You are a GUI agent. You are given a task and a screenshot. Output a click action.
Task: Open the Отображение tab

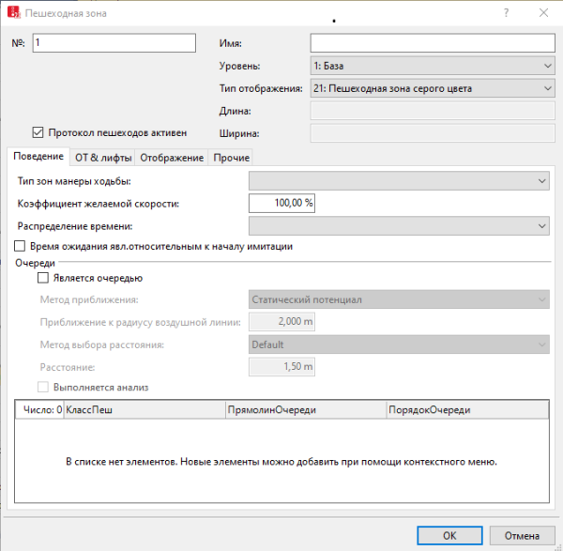[x=172, y=158]
